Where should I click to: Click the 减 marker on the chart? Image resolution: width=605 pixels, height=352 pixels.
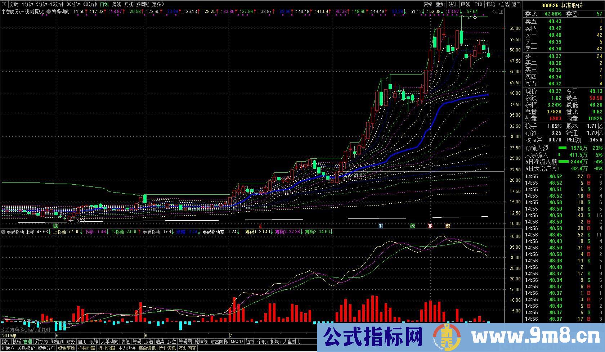click(412, 226)
